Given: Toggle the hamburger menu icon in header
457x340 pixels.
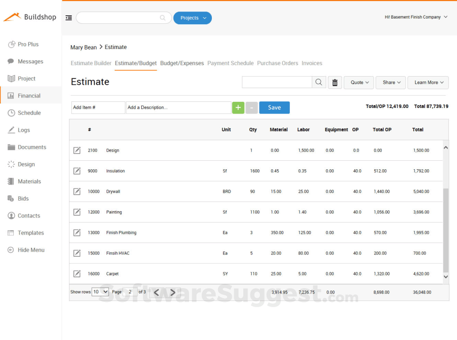Looking at the screenshot, I should tap(69, 18).
